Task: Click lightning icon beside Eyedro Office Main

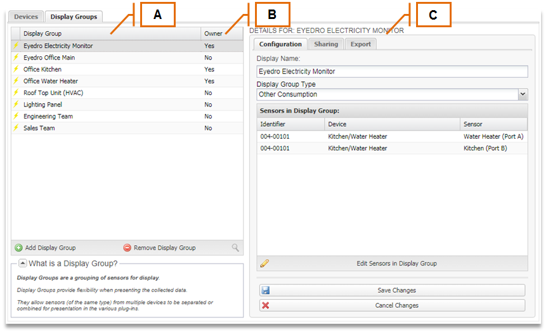Action: 16,57
